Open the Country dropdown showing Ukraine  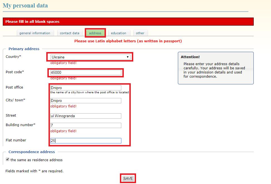tap(90, 57)
